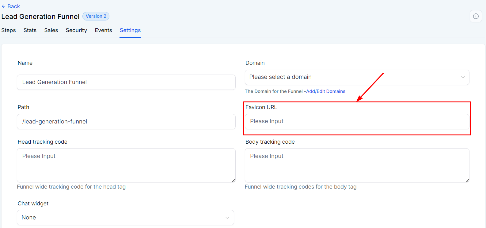Expand the Chat widget dropdown chevron

click(227, 218)
